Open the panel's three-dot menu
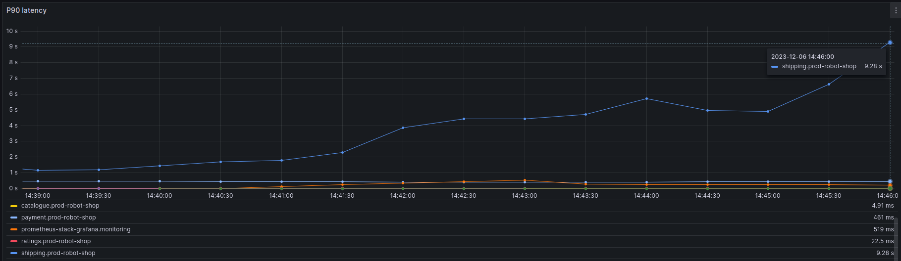The image size is (901, 261). (x=895, y=10)
